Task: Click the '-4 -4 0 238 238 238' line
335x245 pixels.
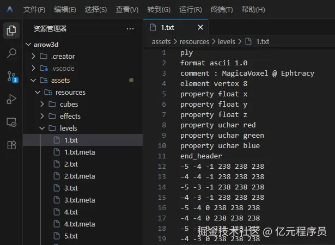Action: point(220,218)
